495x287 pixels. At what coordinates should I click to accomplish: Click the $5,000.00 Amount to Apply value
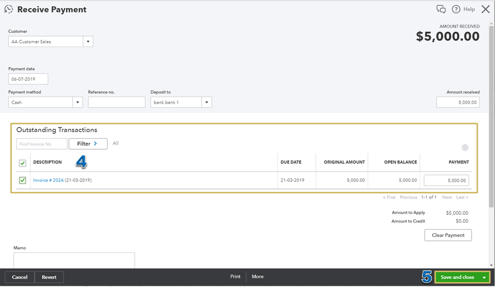(457, 213)
